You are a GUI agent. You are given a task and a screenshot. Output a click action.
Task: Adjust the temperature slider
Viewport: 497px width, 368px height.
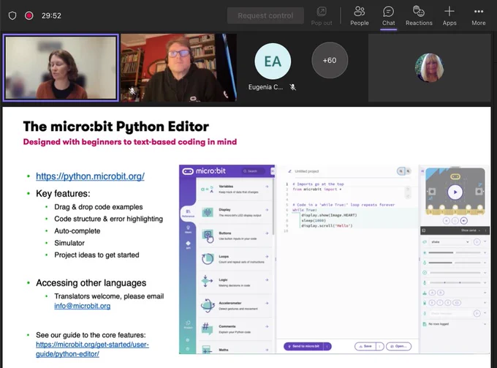[455, 263]
